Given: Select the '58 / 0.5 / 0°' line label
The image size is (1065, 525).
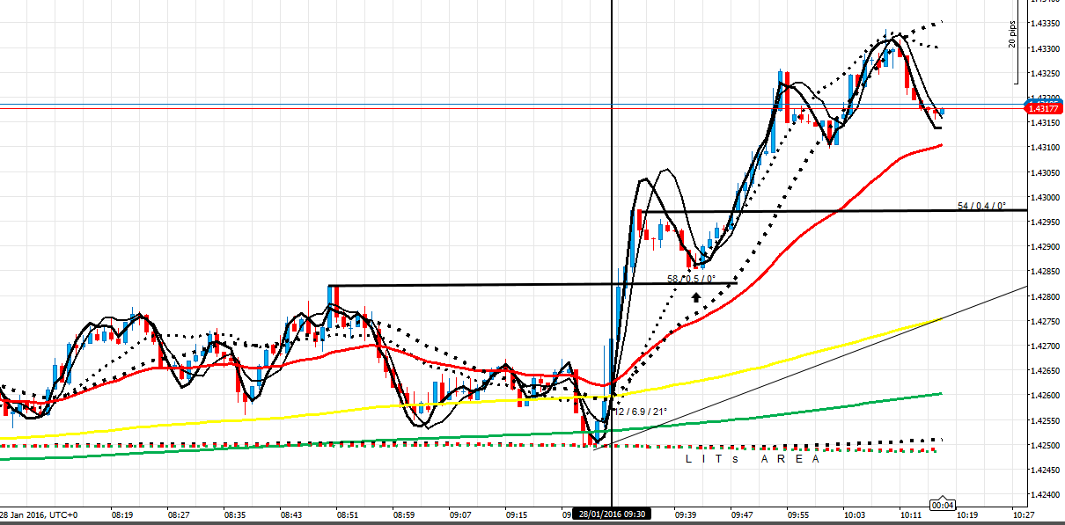Looking at the screenshot, I should 691,279.
